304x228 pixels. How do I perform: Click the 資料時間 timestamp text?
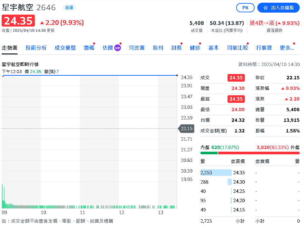click(269, 64)
